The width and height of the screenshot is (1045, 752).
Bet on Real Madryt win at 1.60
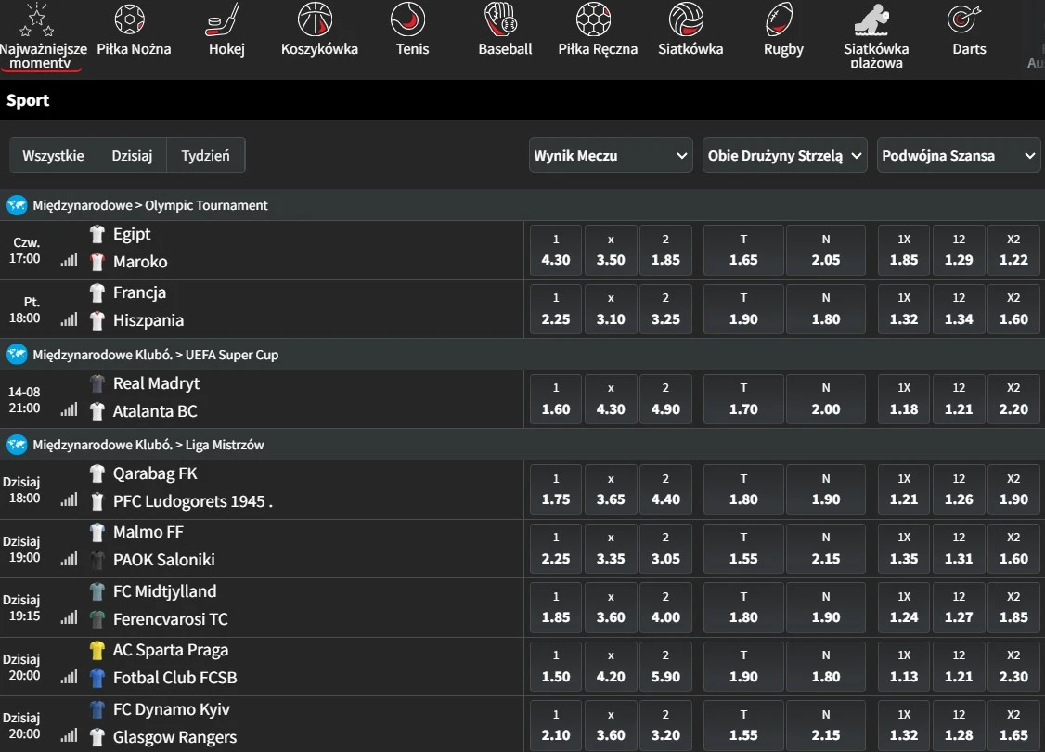555,400
